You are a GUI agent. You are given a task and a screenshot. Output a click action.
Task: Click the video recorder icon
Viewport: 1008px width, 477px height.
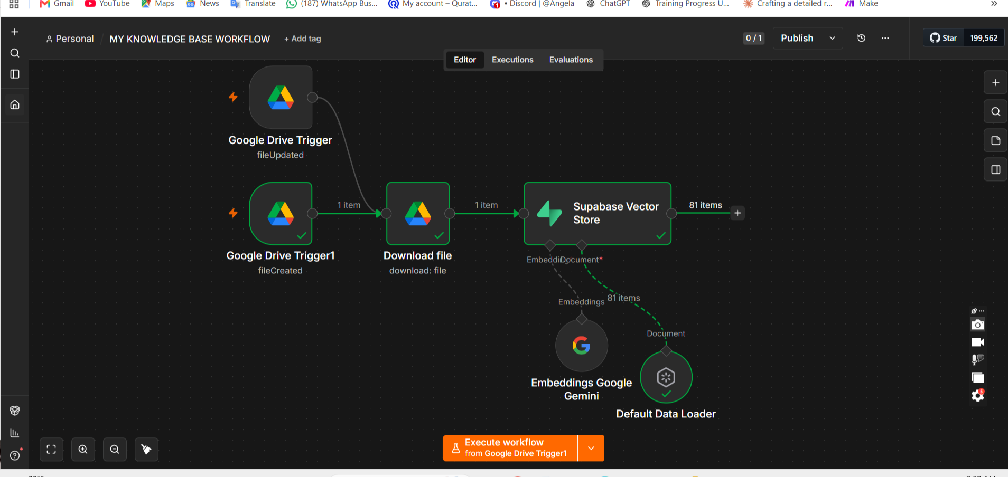(x=978, y=342)
